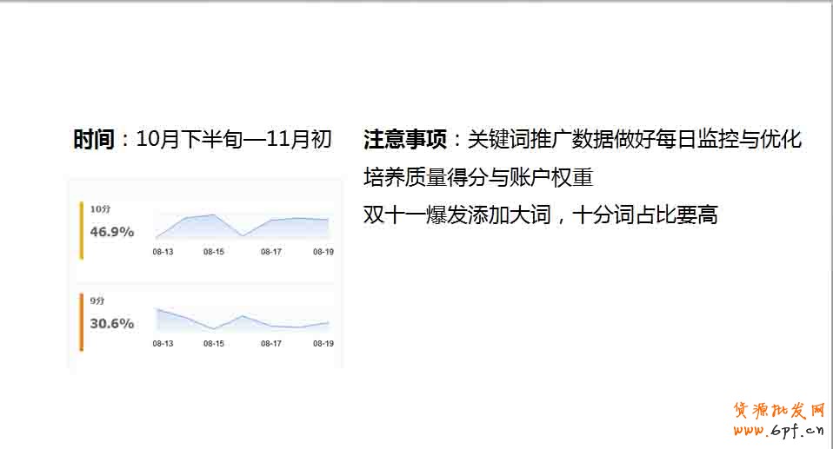The height and width of the screenshot is (449, 833).
Task: Select the 培养质量得分与账户权重 text line
Action: point(477,178)
